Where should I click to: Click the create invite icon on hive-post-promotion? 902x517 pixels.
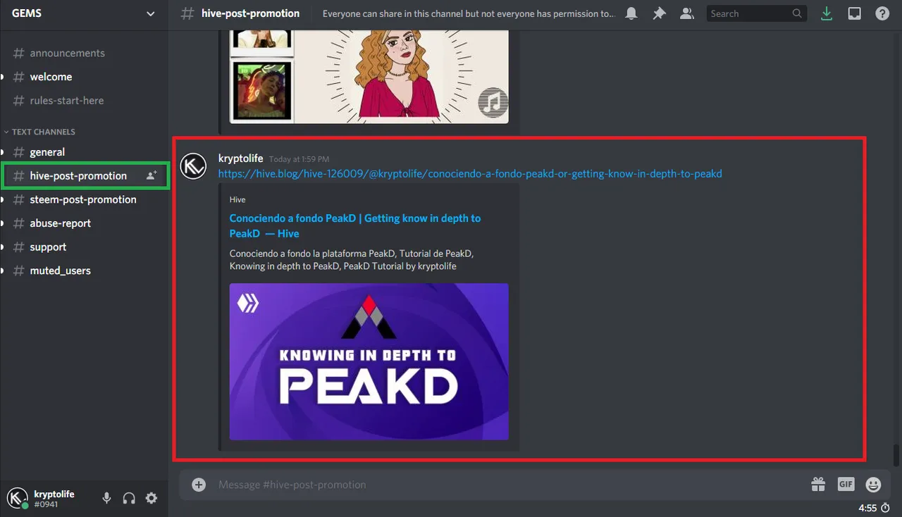tap(152, 175)
